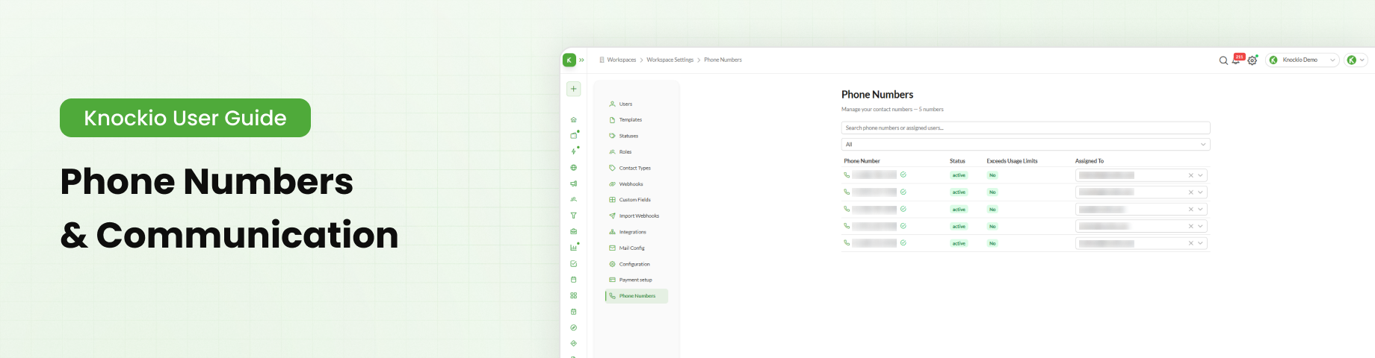The width and height of the screenshot is (1375, 358).
Task: Open Users in settings menu
Action: (637, 104)
